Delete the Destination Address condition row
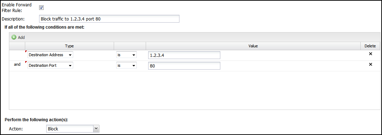 click(371, 54)
